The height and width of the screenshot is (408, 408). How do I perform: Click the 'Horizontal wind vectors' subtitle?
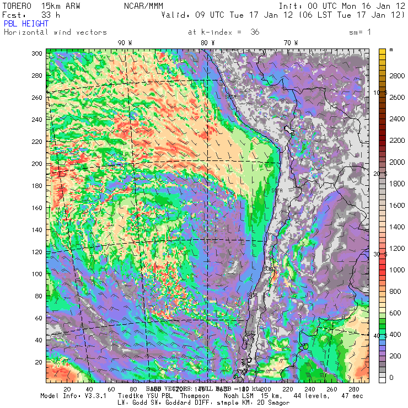55,33
